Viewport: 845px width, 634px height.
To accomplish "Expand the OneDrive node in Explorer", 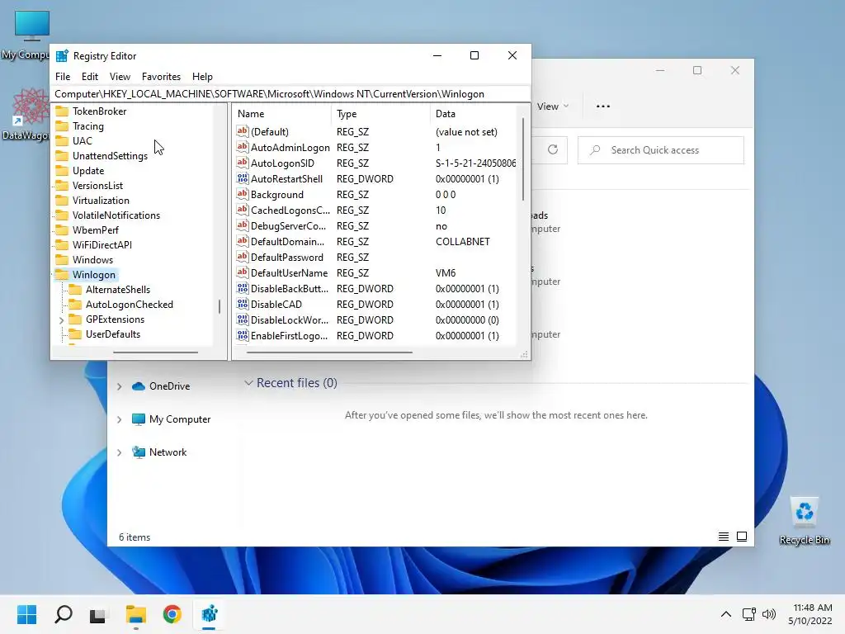I will click(119, 386).
